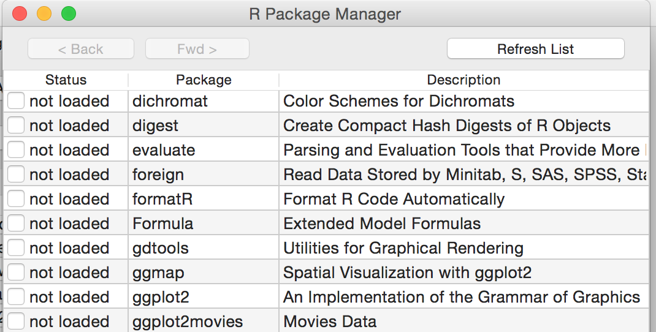
Task: Enable the gdtools package checkbox
Action: [x=16, y=248]
